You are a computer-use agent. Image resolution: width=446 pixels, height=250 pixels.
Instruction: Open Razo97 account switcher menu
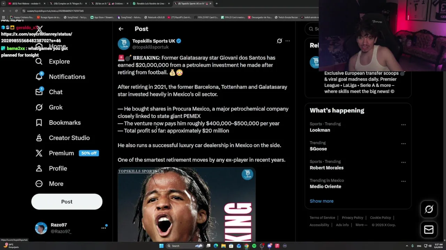click(x=103, y=228)
